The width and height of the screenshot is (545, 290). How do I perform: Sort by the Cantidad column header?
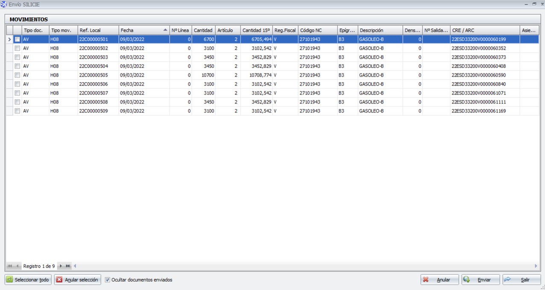click(203, 30)
